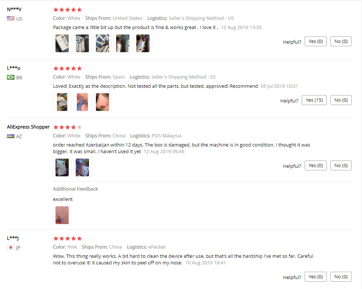This screenshot has width=362, height=289.
Task: Mark N***V's review helpful with Yes (0)
Action: click(x=316, y=41)
